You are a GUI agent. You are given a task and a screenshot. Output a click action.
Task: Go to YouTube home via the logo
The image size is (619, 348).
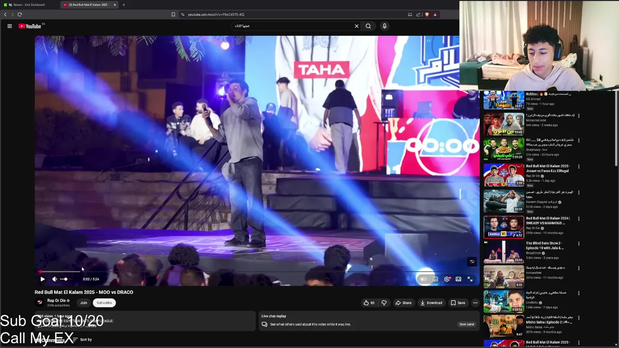pyautogui.click(x=30, y=26)
